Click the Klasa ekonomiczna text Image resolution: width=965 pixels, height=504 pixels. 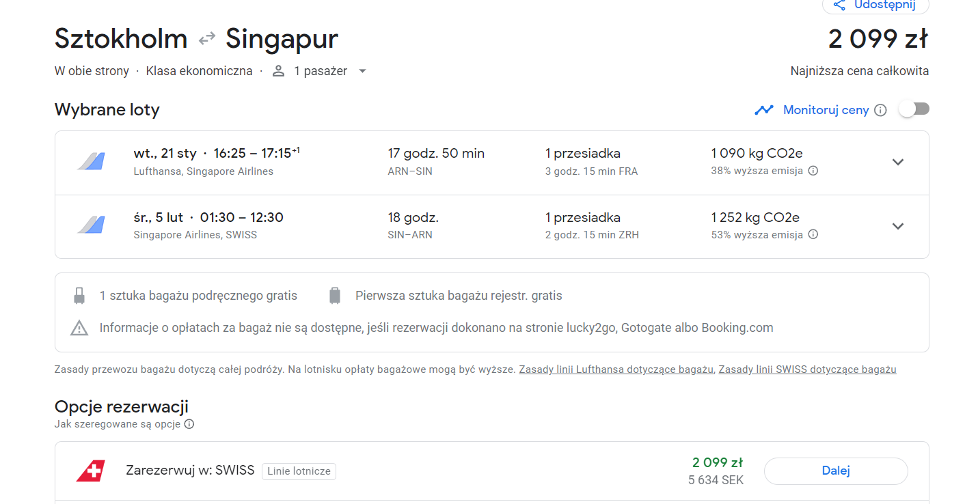[199, 71]
